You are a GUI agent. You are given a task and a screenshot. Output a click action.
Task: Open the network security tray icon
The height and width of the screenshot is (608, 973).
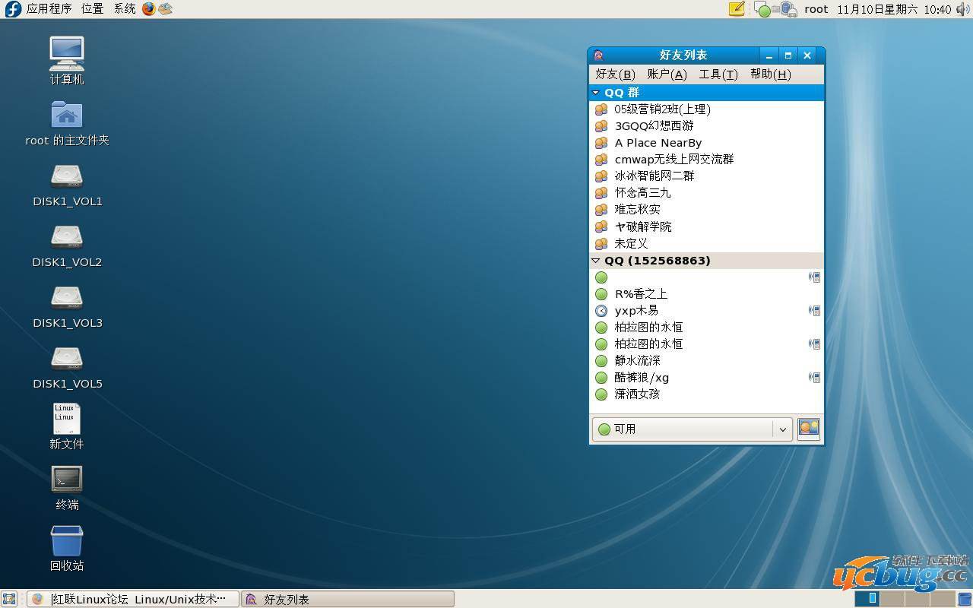click(788, 9)
